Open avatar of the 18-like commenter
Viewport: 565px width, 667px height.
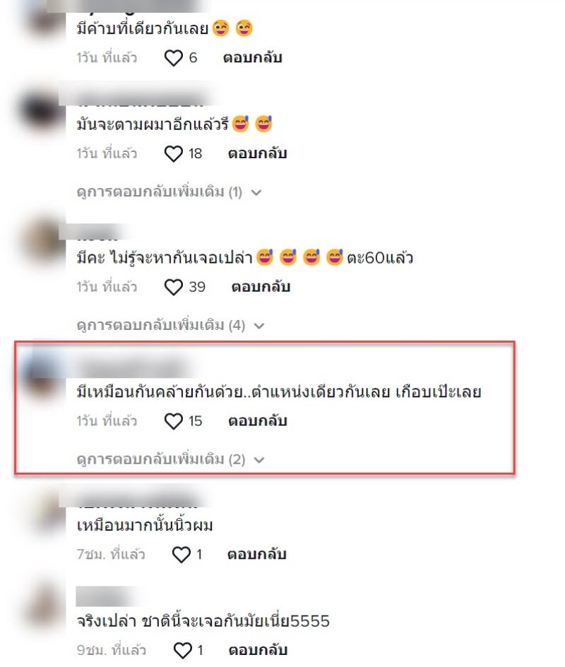41,110
